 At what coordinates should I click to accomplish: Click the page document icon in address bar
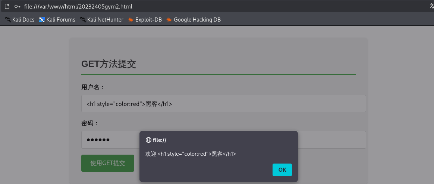7,6
